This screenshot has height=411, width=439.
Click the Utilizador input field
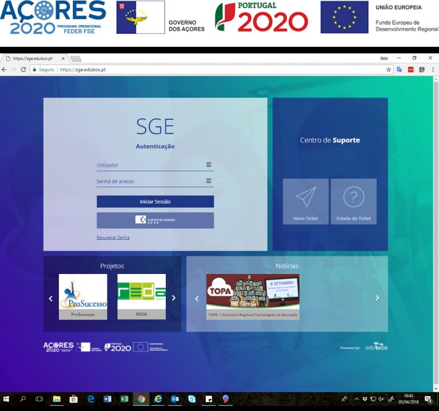150,165
